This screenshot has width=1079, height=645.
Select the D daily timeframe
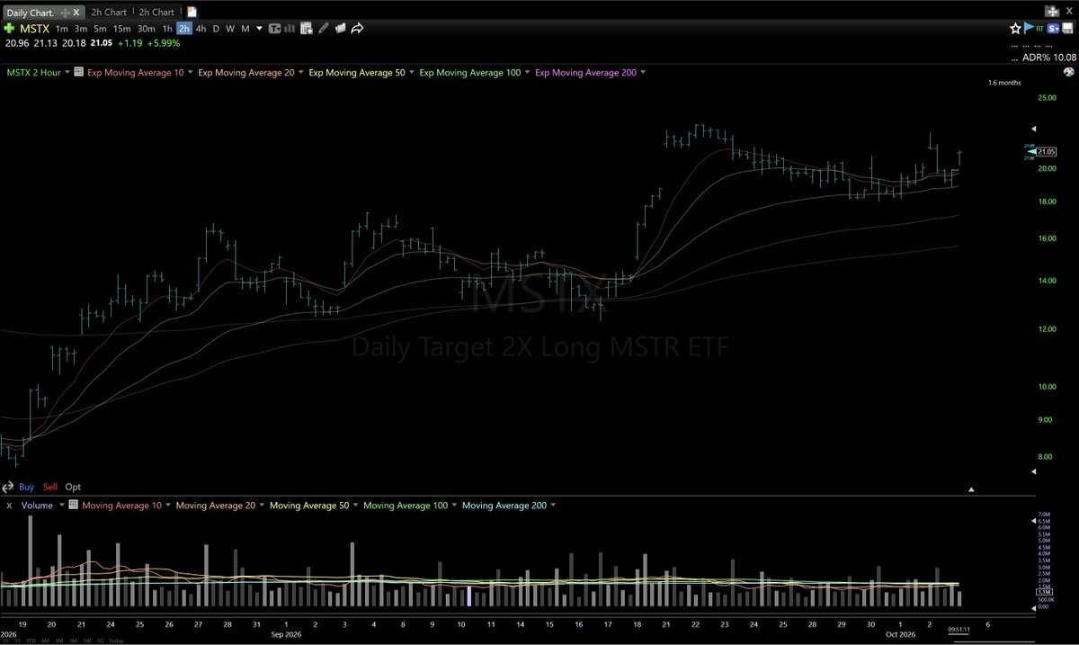coord(216,29)
